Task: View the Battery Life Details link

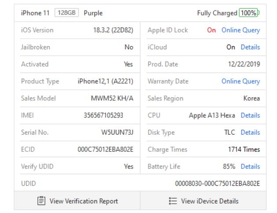Action: tap(250, 166)
